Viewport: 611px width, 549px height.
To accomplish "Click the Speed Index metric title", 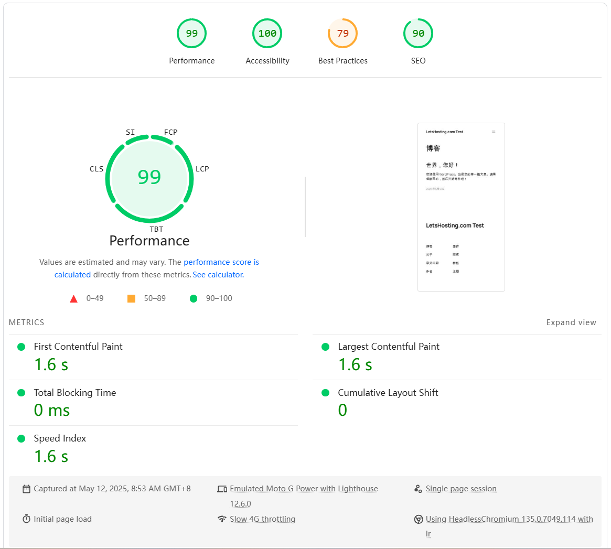I will click(x=60, y=439).
